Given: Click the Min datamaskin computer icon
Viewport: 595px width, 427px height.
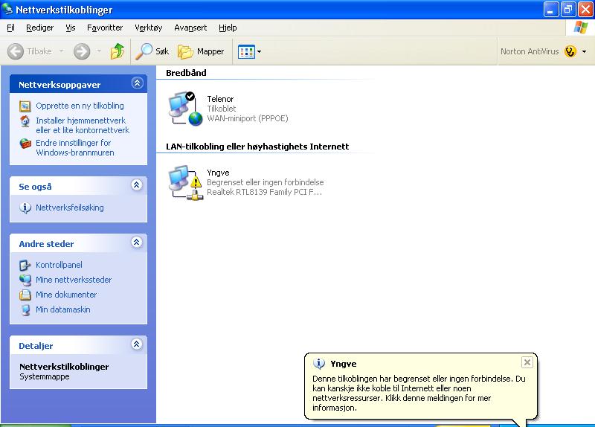Looking at the screenshot, I should click(25, 310).
